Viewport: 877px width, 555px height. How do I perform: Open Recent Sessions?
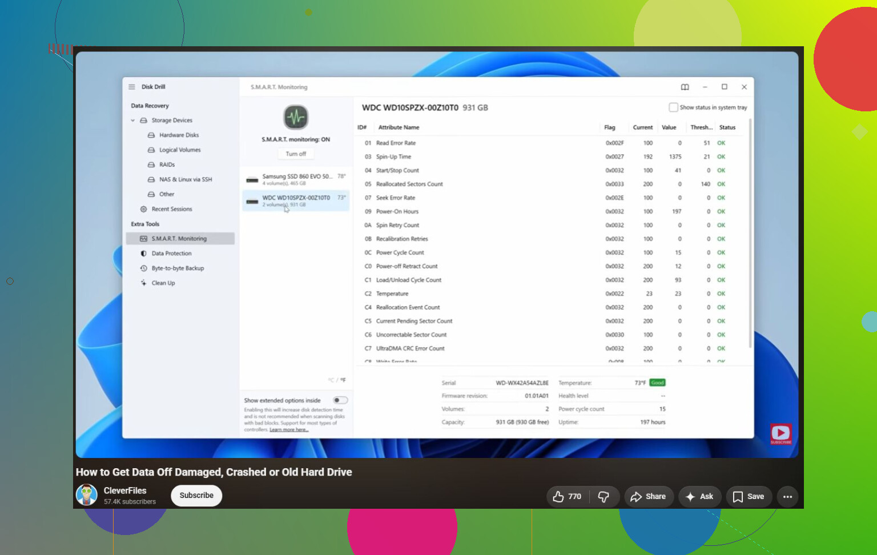(172, 210)
